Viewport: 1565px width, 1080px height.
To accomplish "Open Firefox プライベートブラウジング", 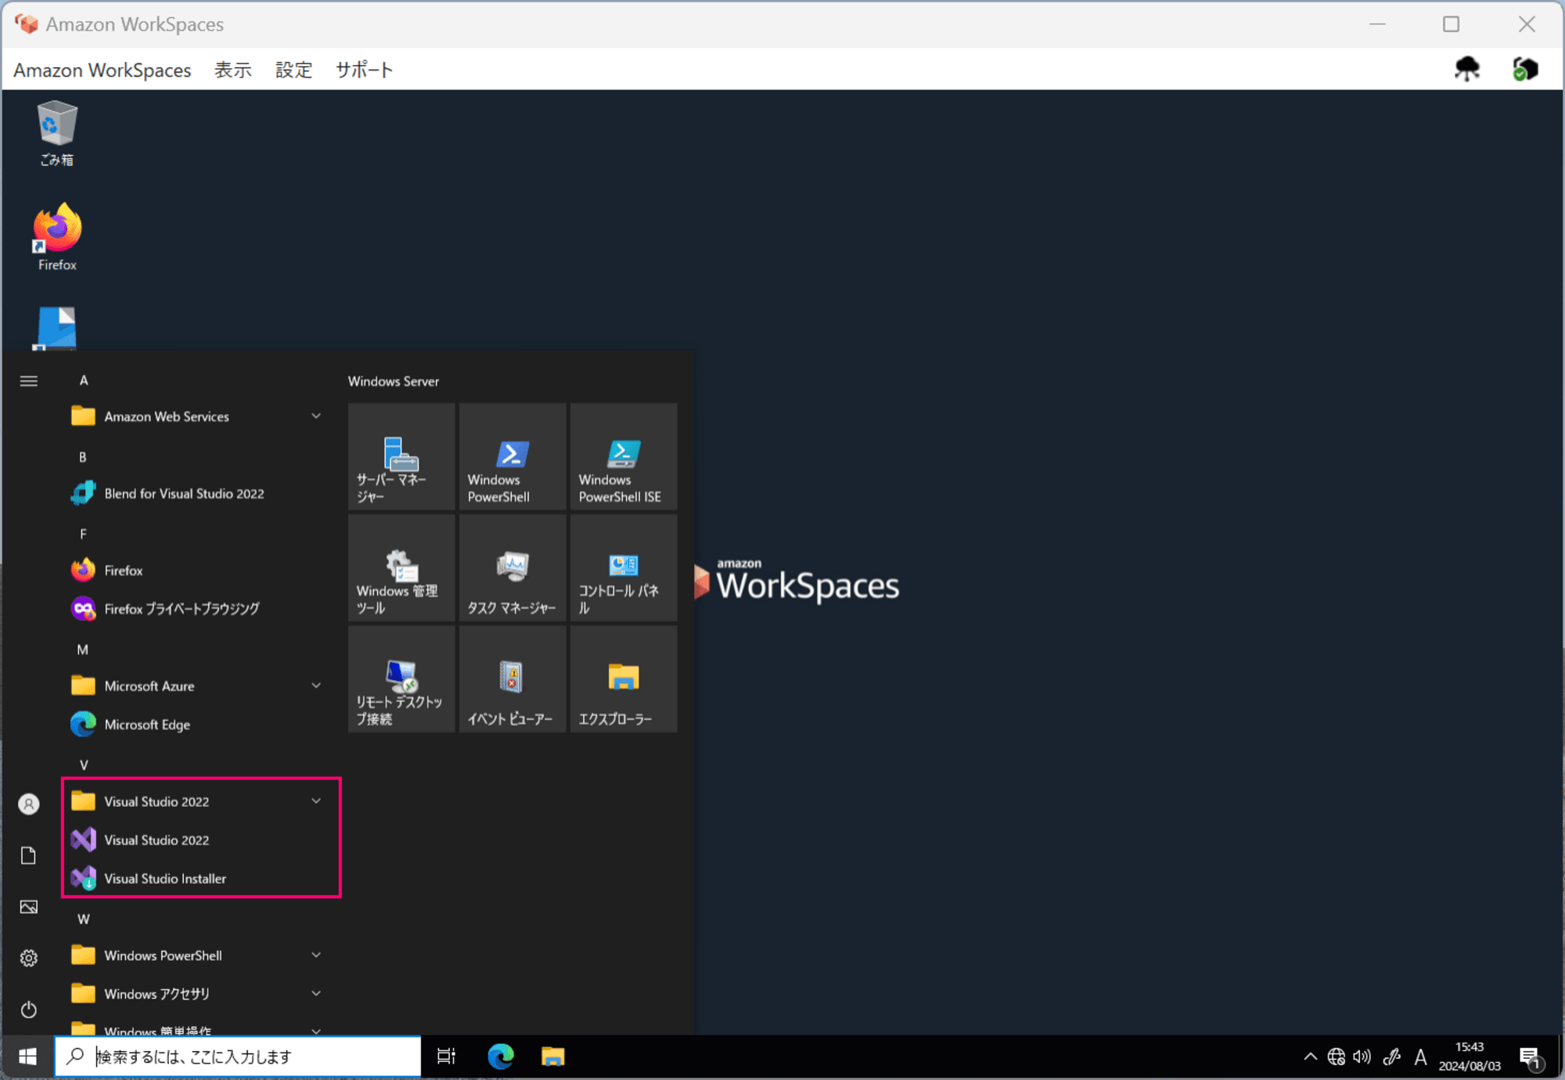I will (196, 609).
